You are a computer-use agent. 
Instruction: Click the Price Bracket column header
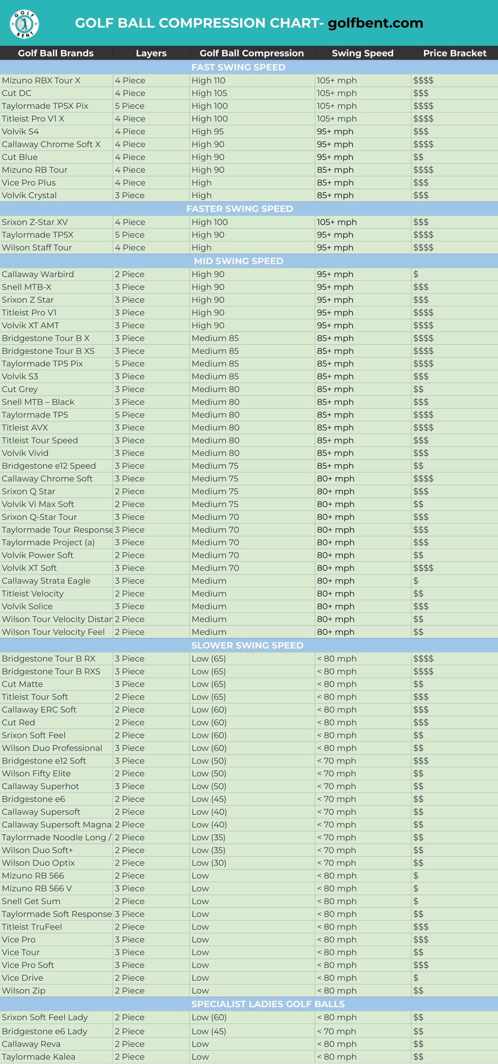click(455, 53)
